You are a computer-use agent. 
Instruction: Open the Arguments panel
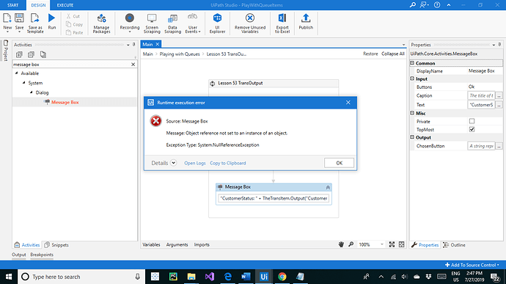coord(177,244)
